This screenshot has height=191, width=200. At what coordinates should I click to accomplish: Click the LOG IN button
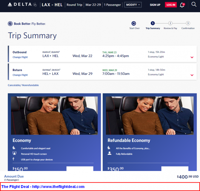pyautogui.click(x=171, y=5)
